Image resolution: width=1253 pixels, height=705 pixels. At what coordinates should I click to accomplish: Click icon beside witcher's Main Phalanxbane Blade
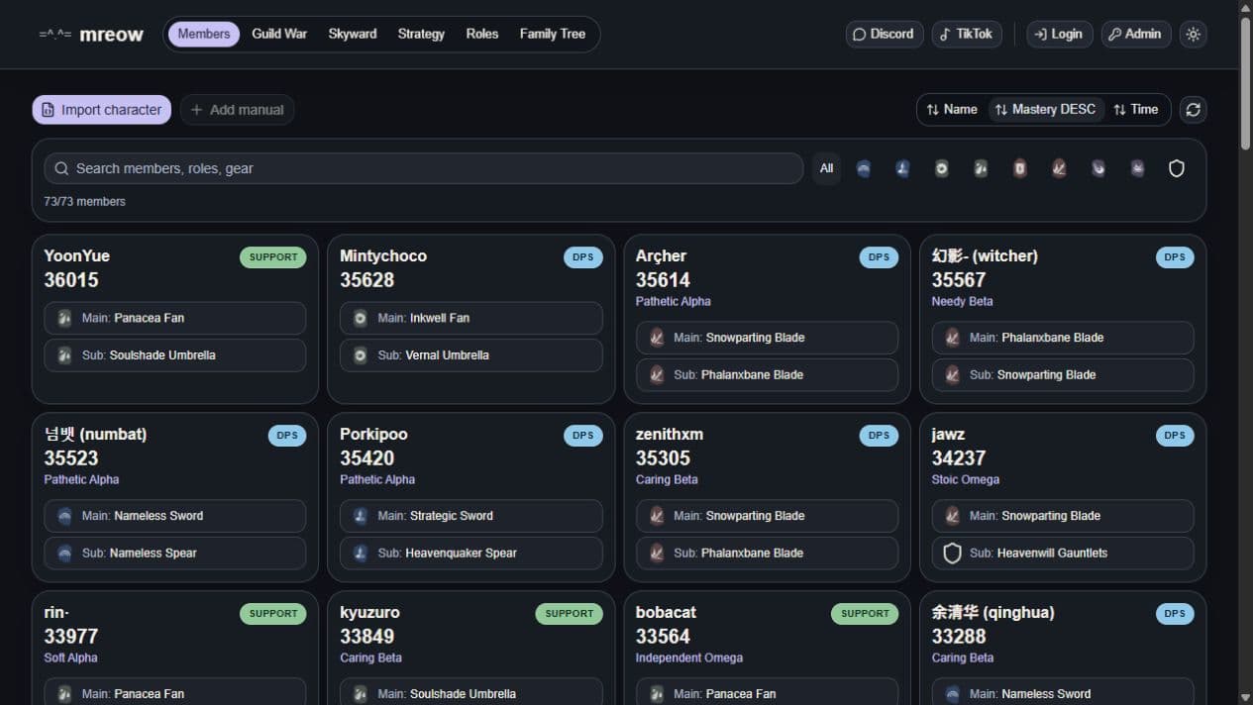953,338
